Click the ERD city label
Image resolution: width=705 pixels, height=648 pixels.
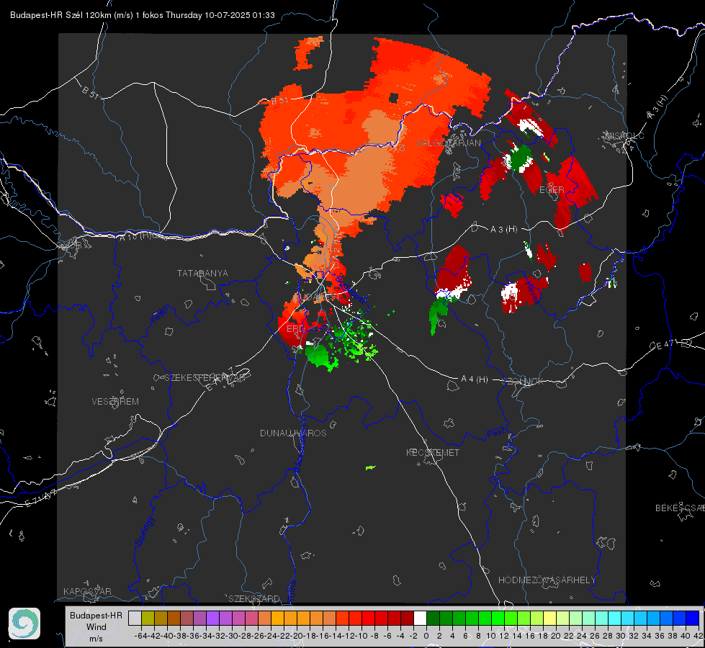pos(295,329)
